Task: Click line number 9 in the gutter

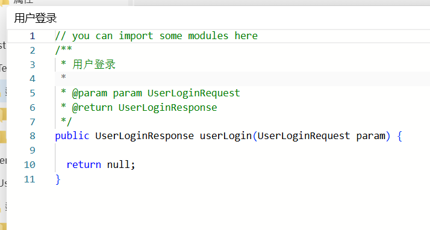Action: (33, 151)
